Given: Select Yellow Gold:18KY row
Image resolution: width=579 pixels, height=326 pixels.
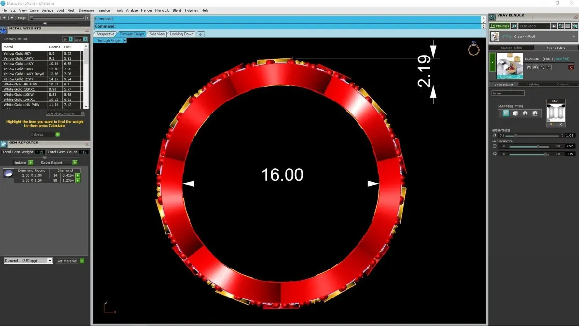Looking at the screenshot, I should pos(42,69).
